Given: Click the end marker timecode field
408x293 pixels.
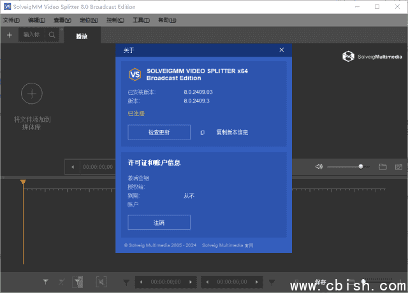Looking at the screenshot, I should tap(232, 282).
